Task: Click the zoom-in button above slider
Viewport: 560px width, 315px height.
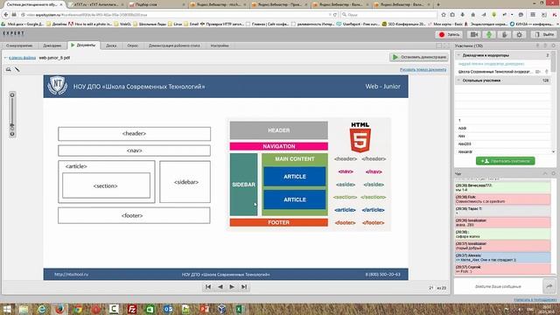Action: click(x=12, y=95)
